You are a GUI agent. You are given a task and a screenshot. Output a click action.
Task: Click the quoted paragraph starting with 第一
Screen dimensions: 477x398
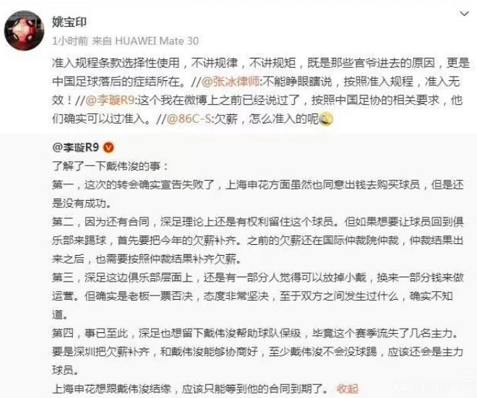[258, 194]
